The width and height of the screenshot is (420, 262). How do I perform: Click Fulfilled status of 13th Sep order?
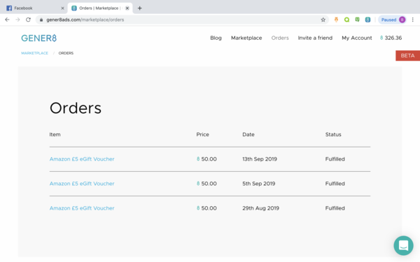tap(335, 159)
